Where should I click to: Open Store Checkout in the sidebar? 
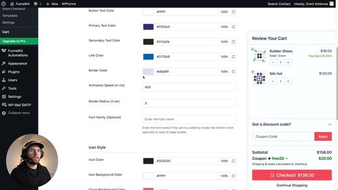(x=14, y=9)
